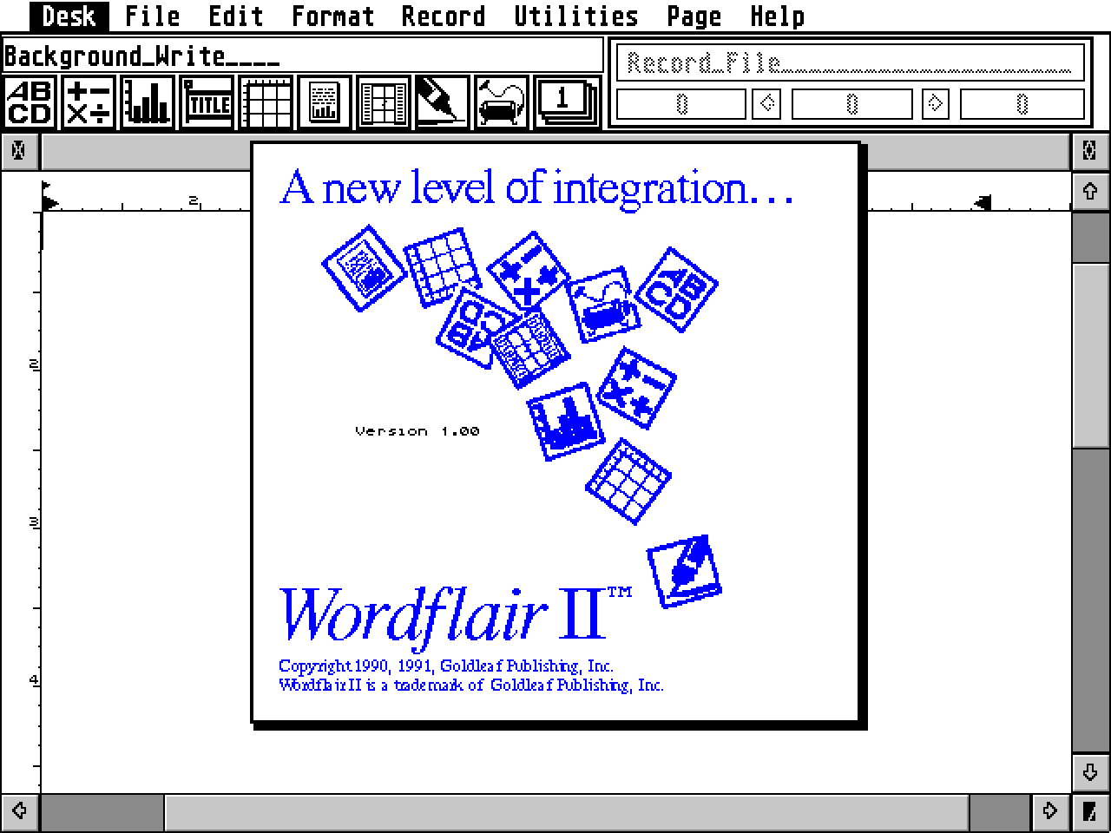Open the Help menu
1111x833 pixels.
click(777, 16)
